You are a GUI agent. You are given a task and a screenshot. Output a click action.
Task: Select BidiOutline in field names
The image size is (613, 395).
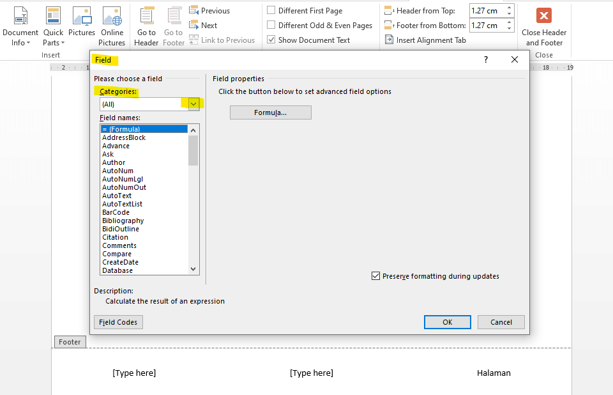click(144, 229)
